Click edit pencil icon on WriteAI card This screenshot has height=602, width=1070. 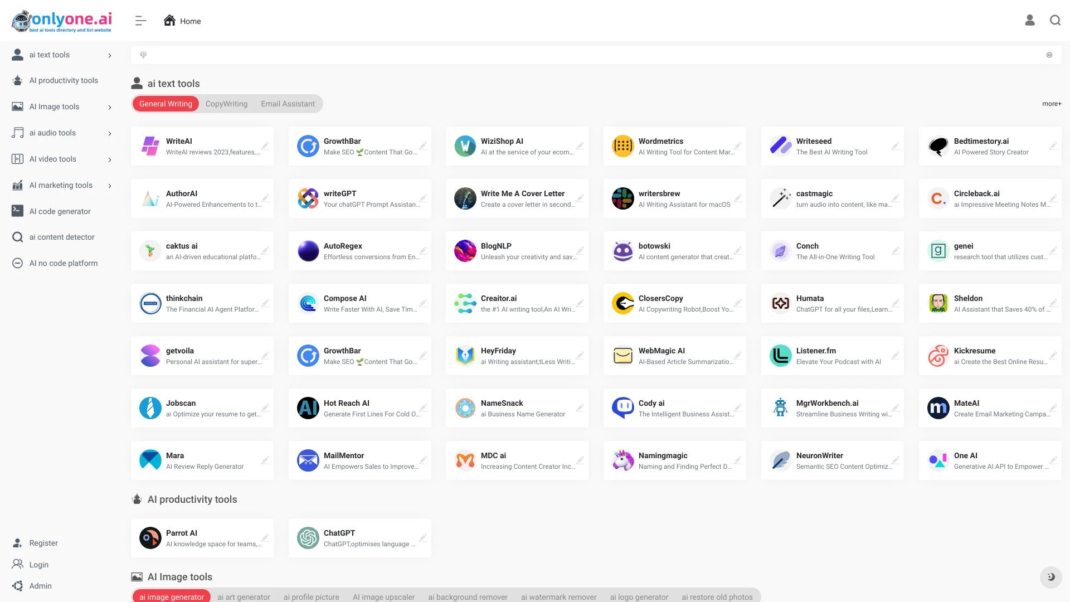click(265, 146)
